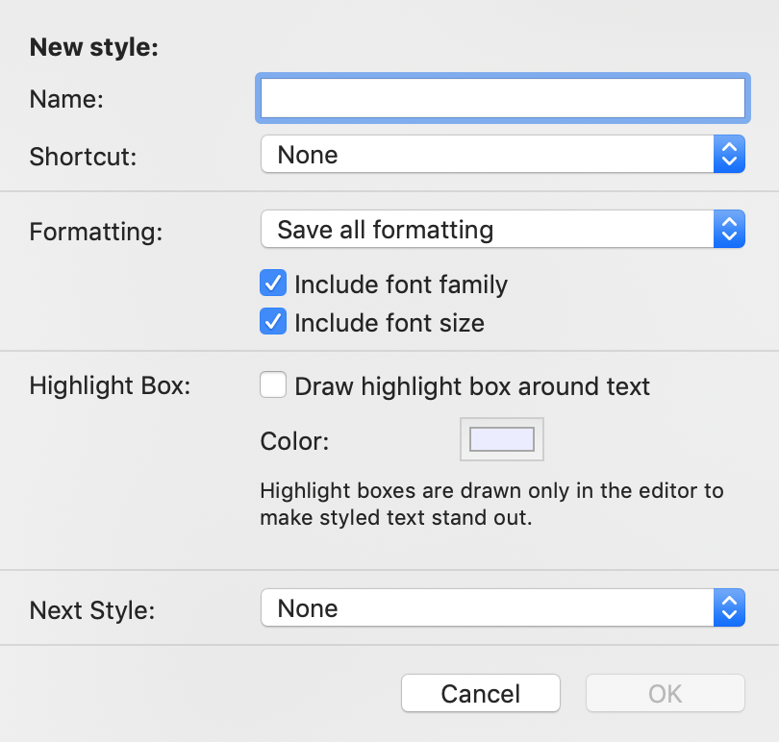Screen dimensions: 779x742
Task: Uncheck the Include font size checkbox
Action: [273, 321]
